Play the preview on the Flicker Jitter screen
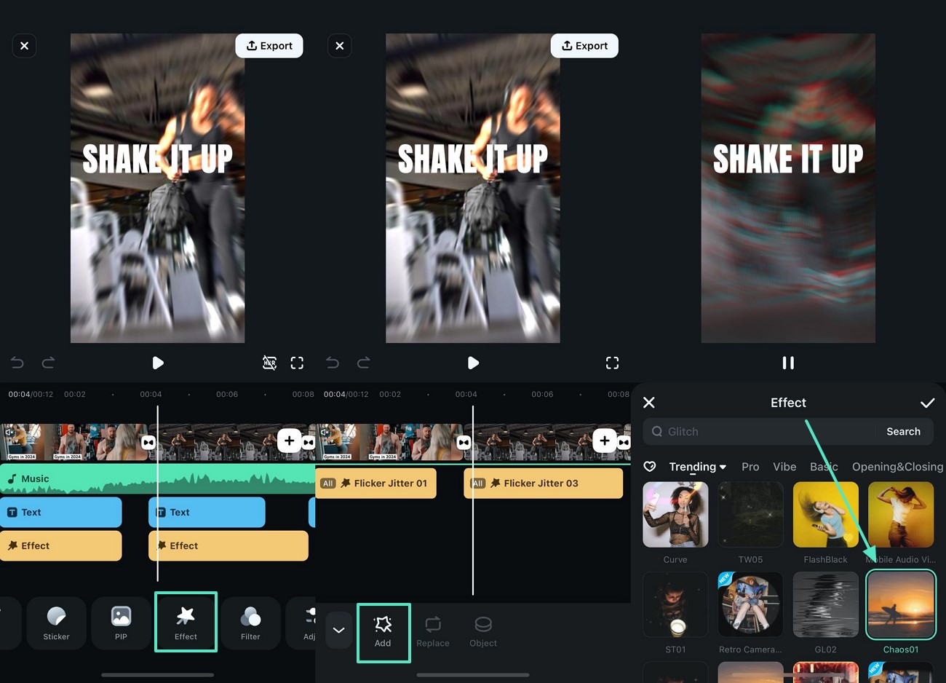The height and width of the screenshot is (683, 946). tap(473, 363)
